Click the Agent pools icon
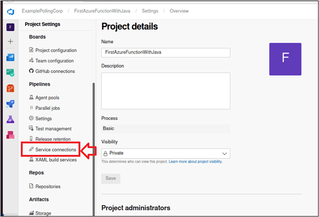 31,97
